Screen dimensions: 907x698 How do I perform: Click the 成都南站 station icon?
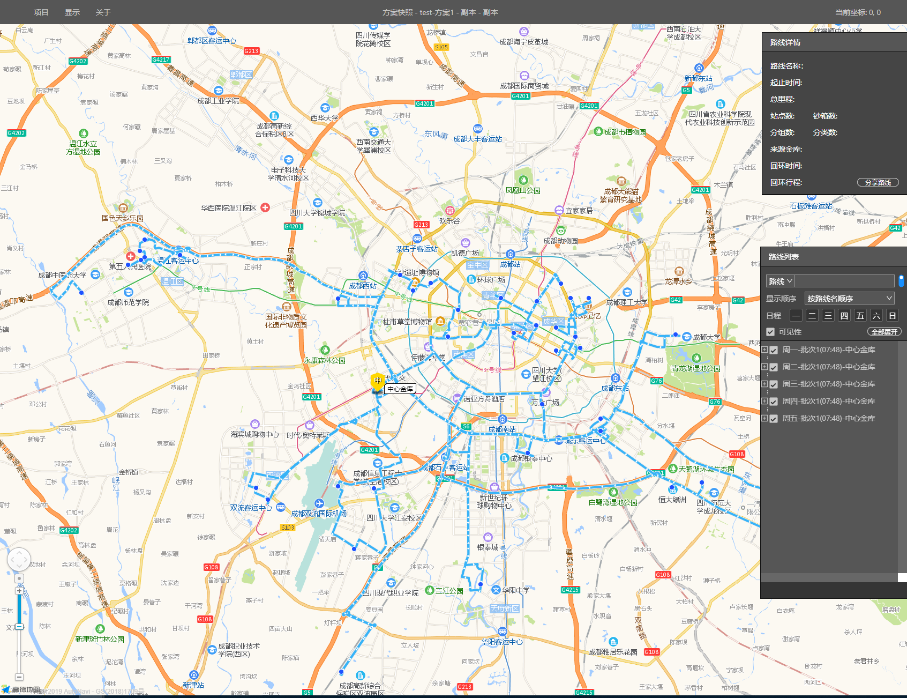pos(502,419)
